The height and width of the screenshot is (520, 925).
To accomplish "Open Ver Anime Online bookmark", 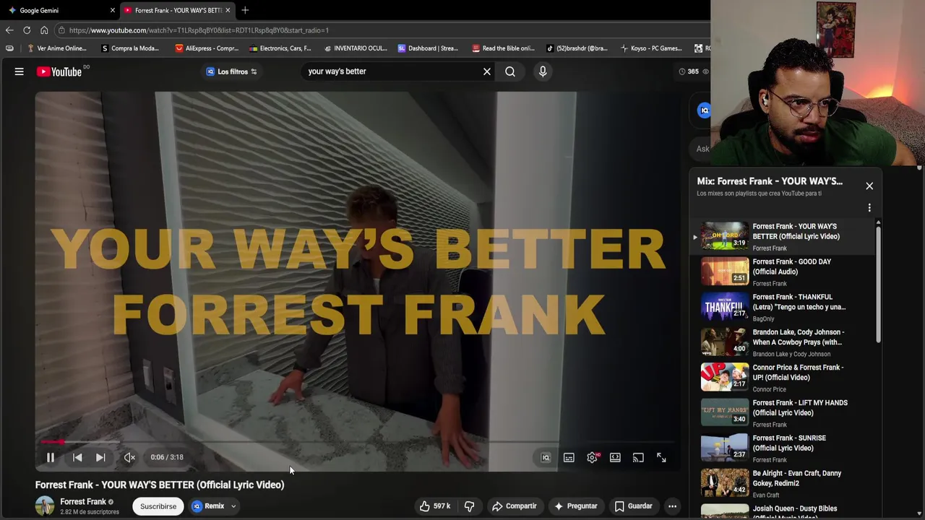I will [x=56, y=48].
